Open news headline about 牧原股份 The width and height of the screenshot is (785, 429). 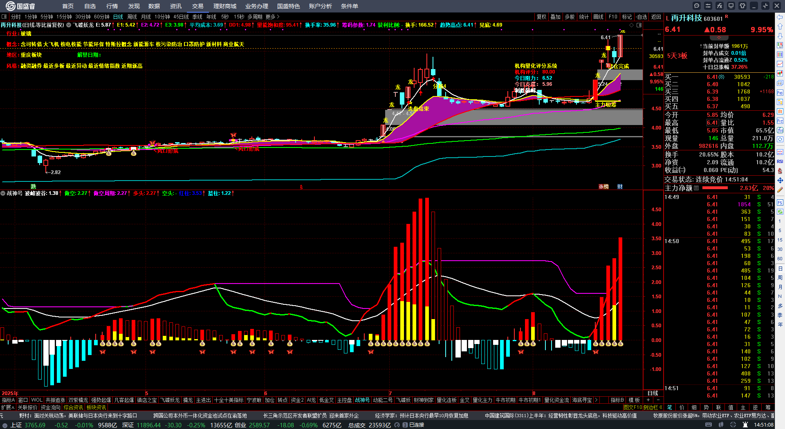tap(713, 416)
